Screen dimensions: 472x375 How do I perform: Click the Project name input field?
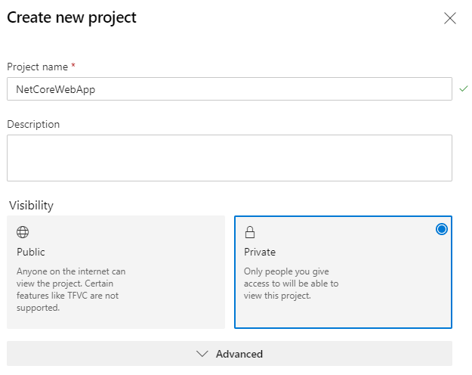click(230, 89)
